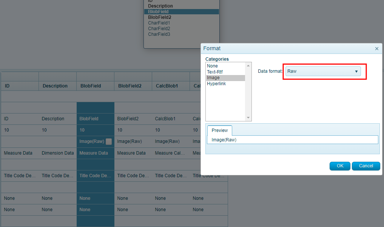Close the Format dialog with the X
This screenshot has width=384, height=227.
(376, 49)
